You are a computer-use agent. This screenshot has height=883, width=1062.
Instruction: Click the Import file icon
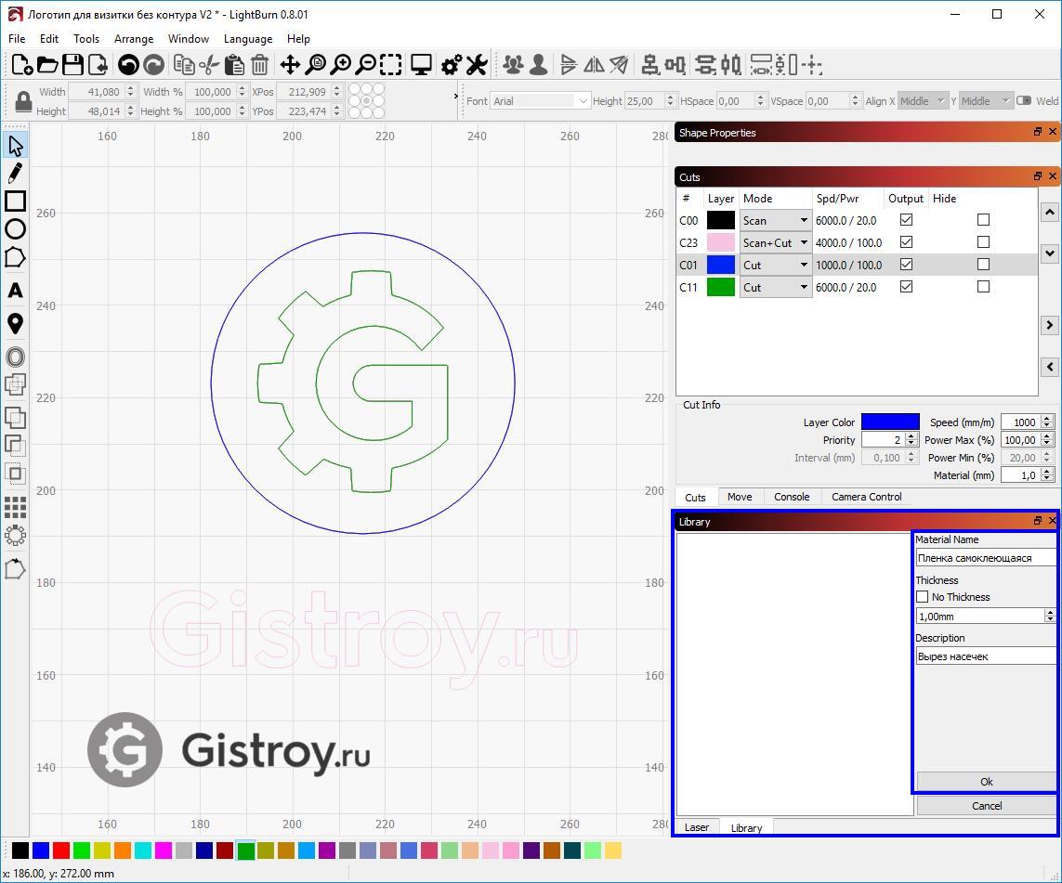click(x=98, y=65)
